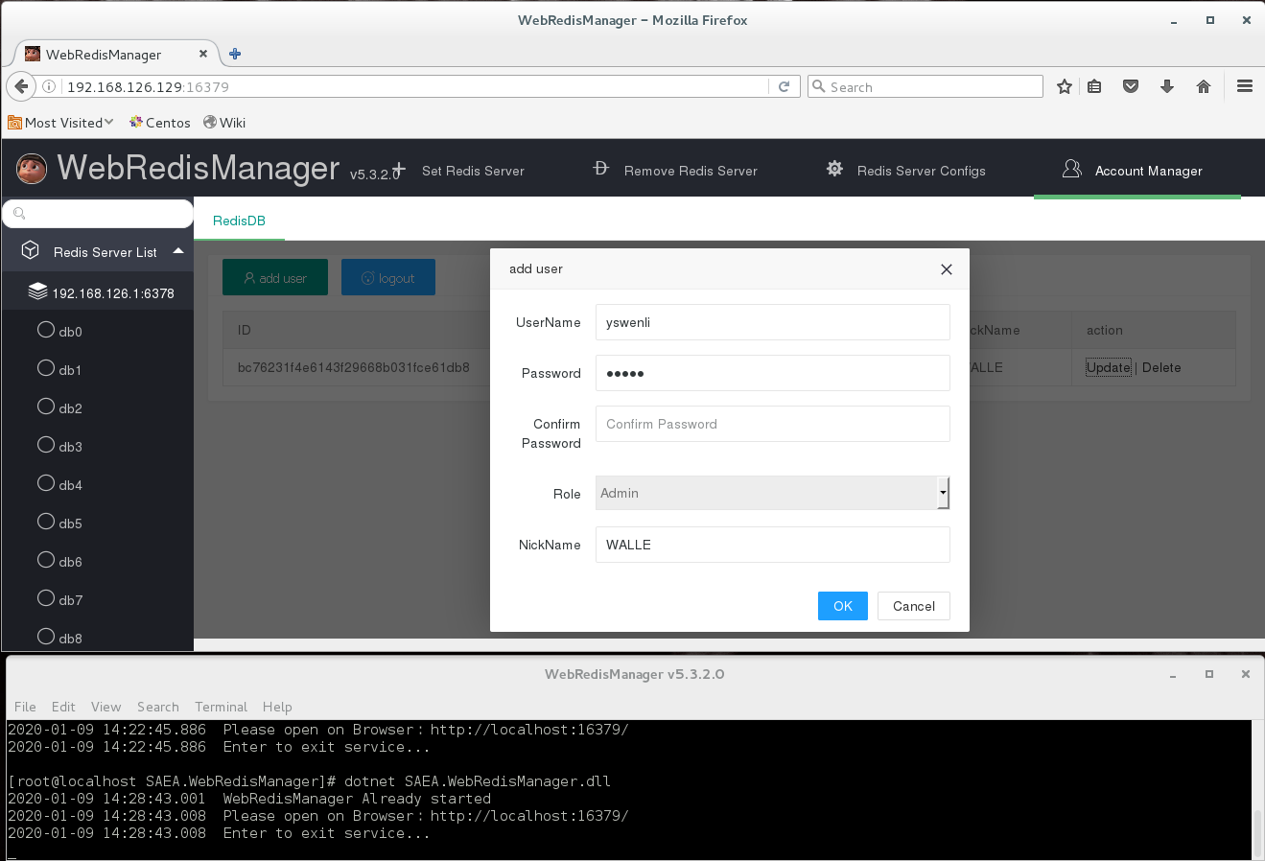Close the add user dialog with X
Viewport: 1265px width, 861px height.
(x=947, y=269)
